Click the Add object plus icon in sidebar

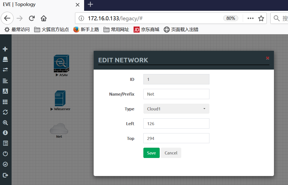[5, 49]
